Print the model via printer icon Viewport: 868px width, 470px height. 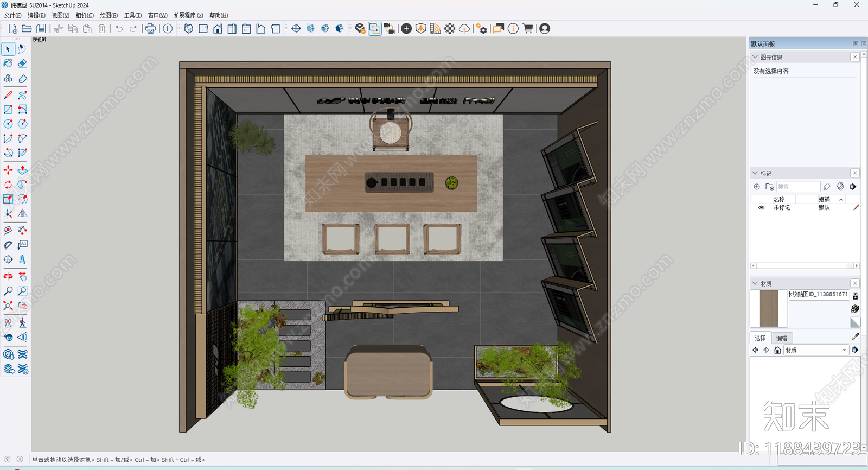(150, 29)
